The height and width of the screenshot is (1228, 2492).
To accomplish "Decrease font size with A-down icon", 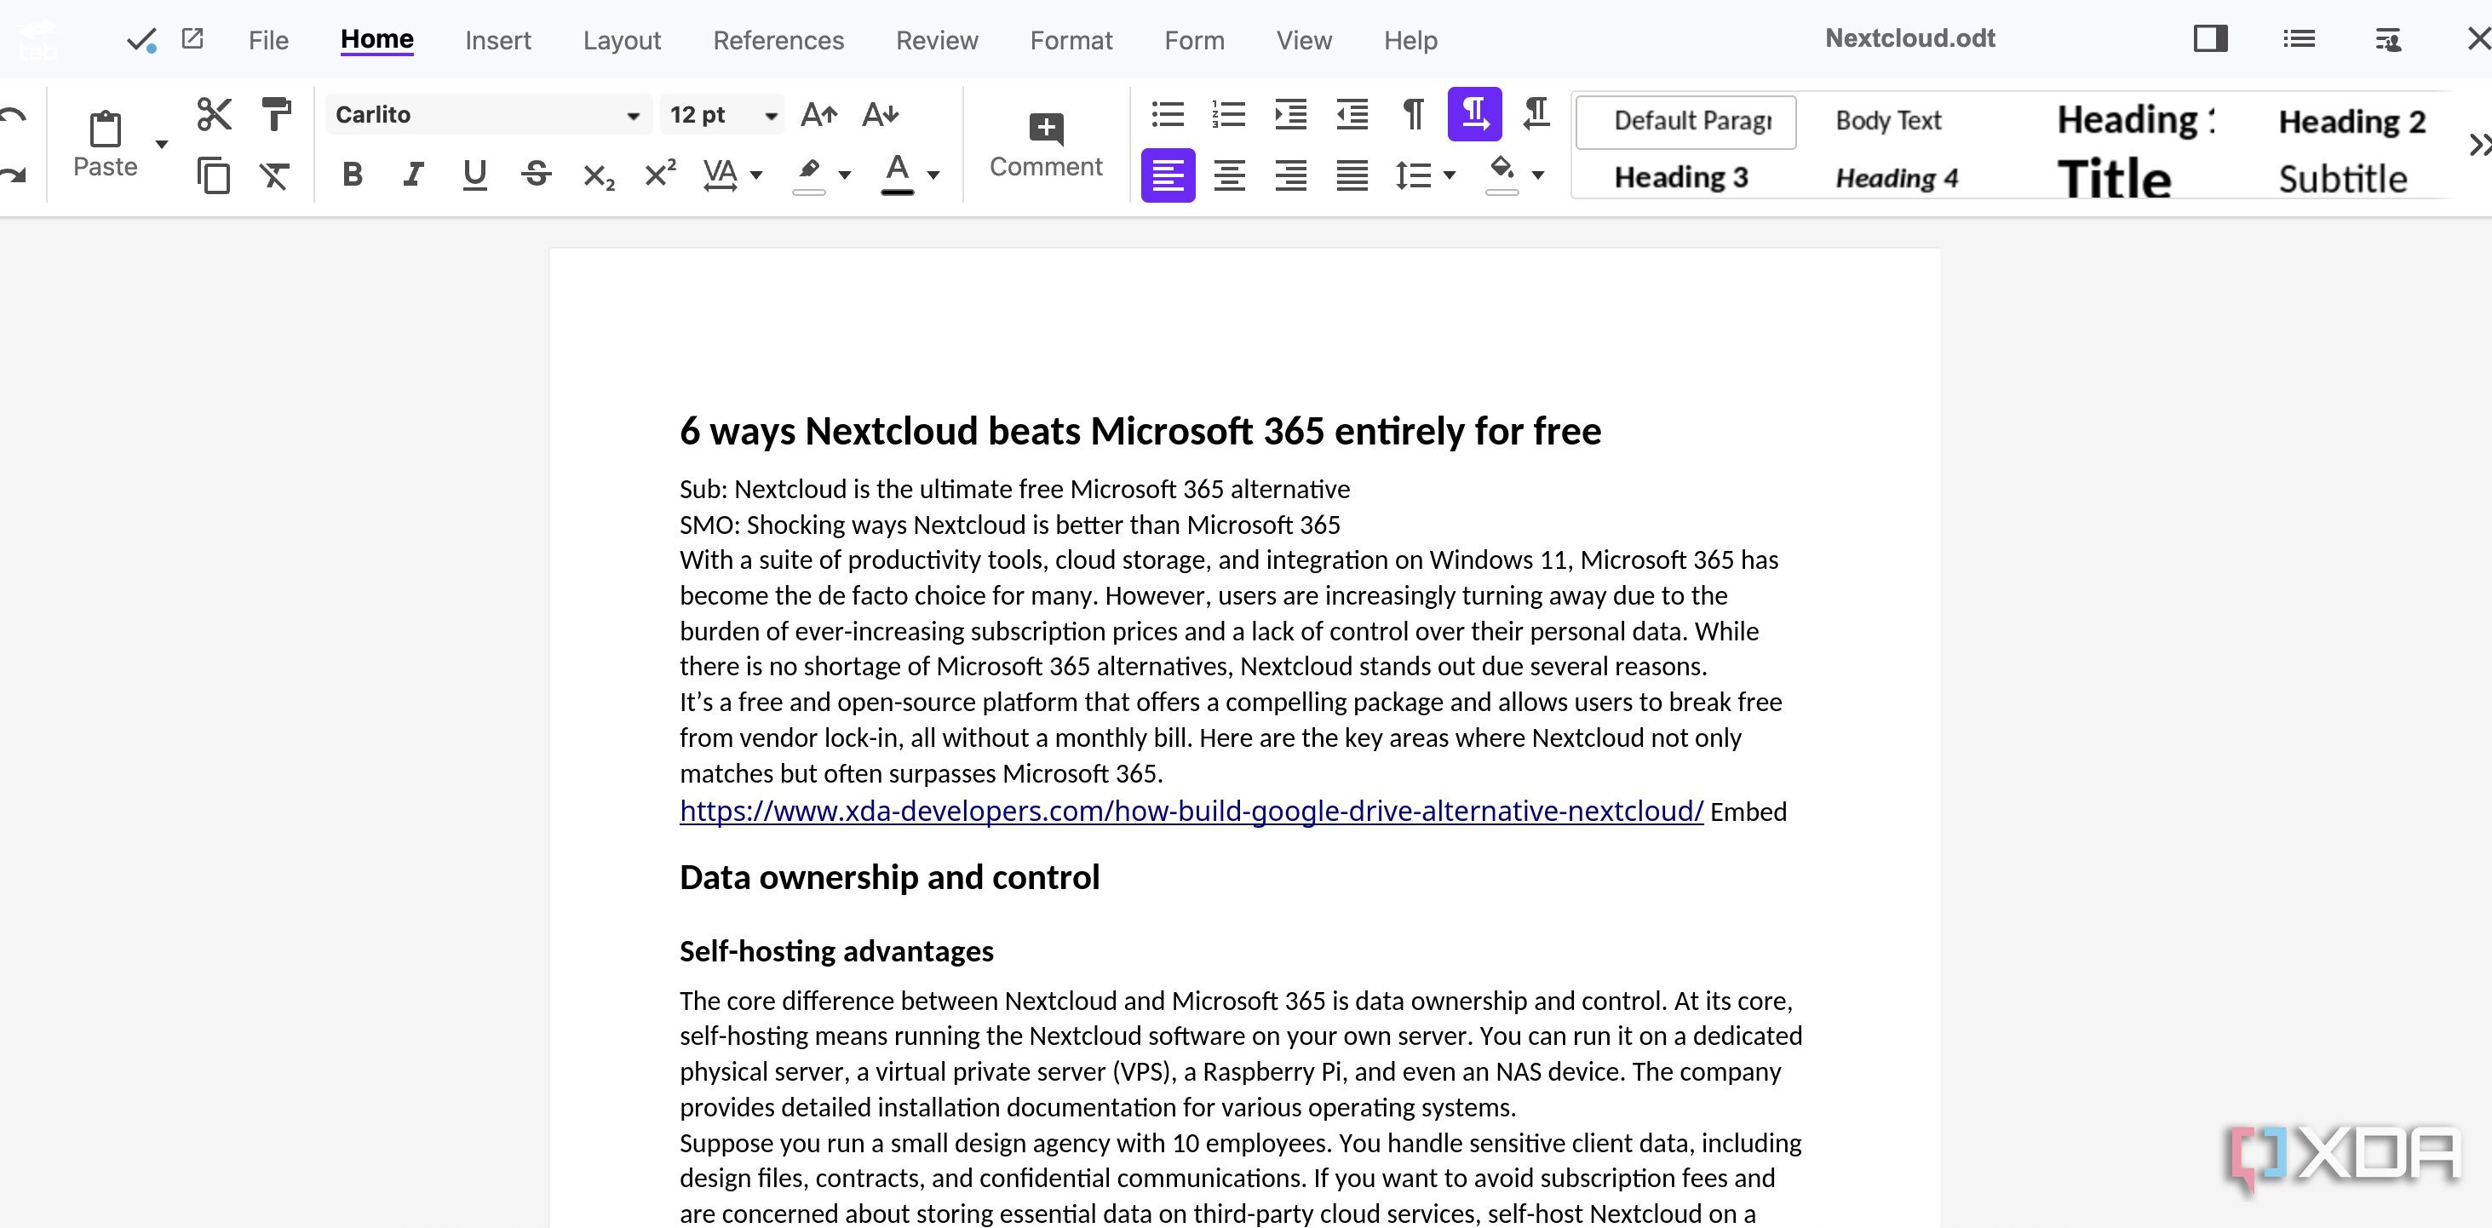I will [x=881, y=114].
